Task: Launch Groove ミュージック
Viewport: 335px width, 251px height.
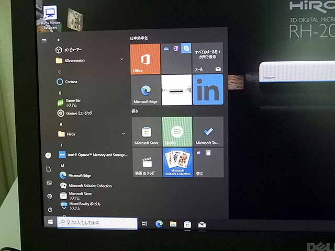Action: [x=74, y=113]
